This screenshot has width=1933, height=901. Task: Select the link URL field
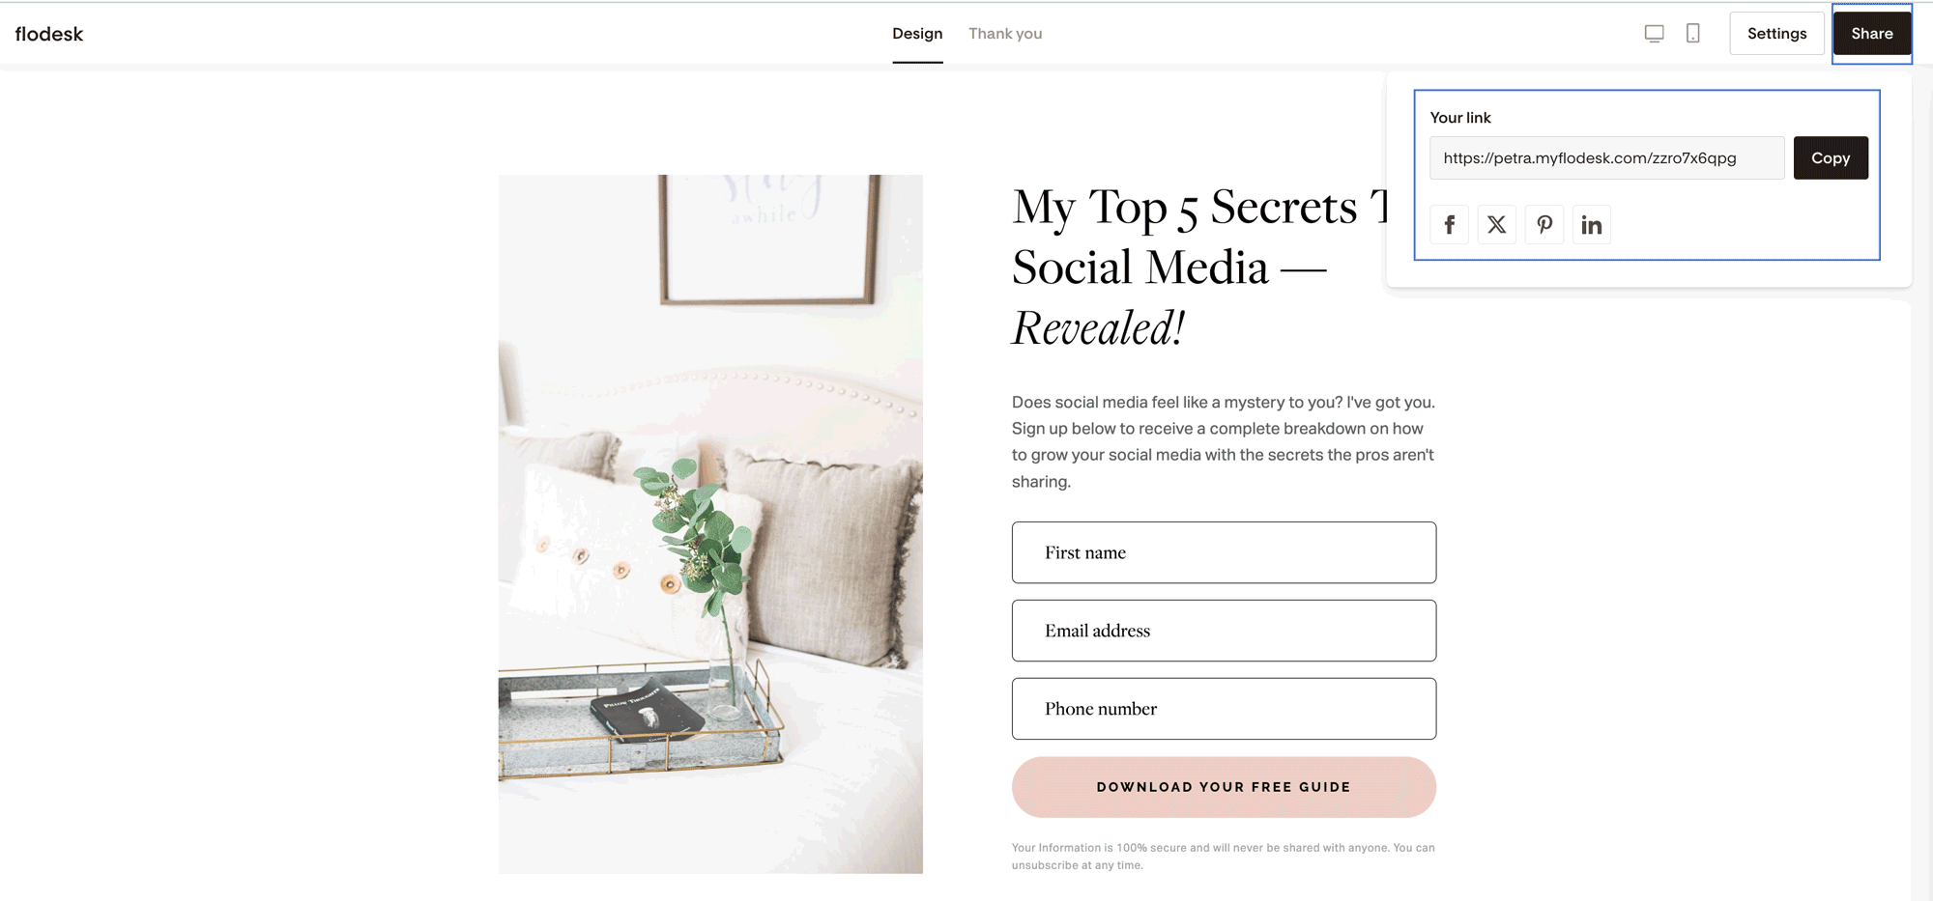pyautogui.click(x=1607, y=158)
